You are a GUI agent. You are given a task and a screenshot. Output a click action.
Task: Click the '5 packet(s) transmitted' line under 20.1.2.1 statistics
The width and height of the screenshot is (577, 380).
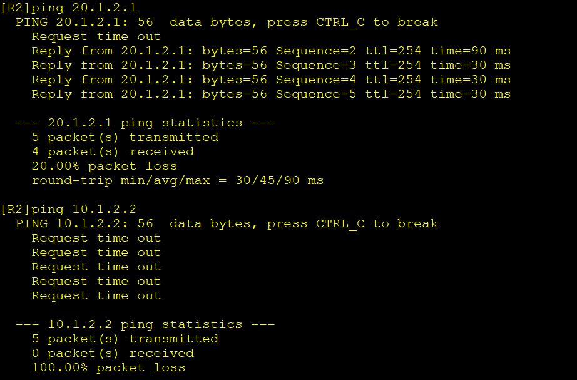tap(125, 137)
